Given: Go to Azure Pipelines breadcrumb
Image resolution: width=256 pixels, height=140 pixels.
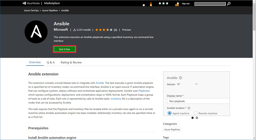Looking at the screenshot, I should pyautogui.click(x=50, y=10).
